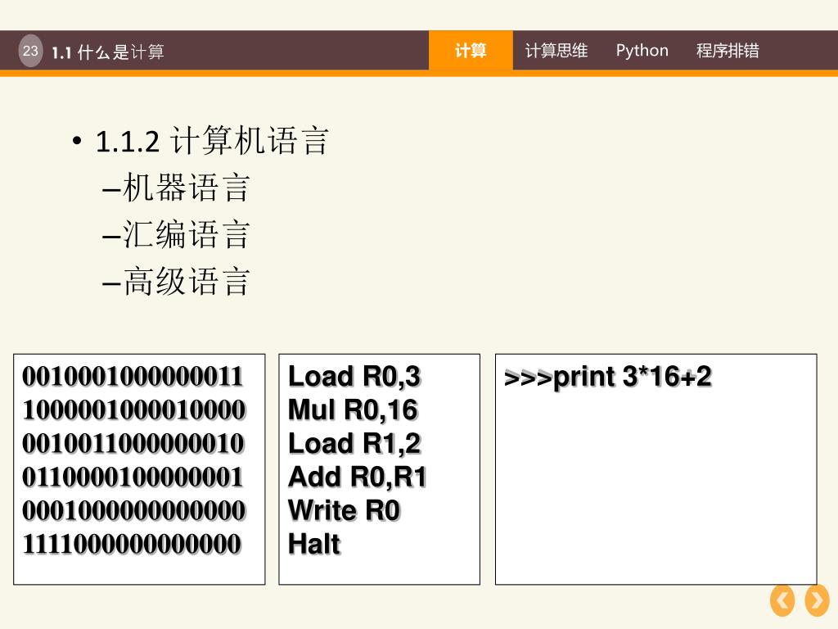The width and height of the screenshot is (838, 629).
Task: Click binary line 0010011000000010
Action: [x=133, y=443]
